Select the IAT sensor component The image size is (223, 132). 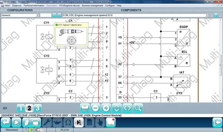(182, 81)
